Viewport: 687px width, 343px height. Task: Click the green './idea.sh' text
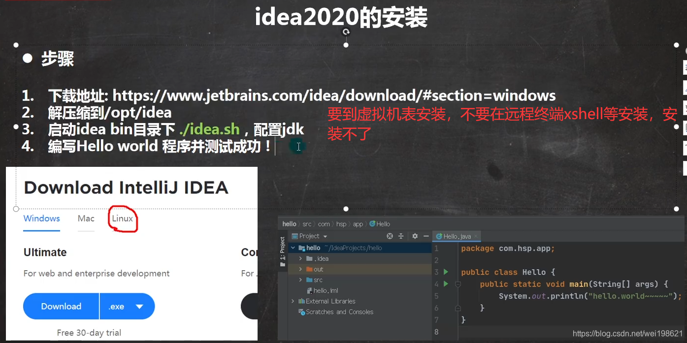(209, 130)
